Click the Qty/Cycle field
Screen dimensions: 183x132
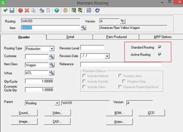(39, 81)
